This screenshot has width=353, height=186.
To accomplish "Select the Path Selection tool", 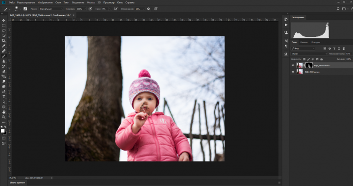I will point(4,102).
